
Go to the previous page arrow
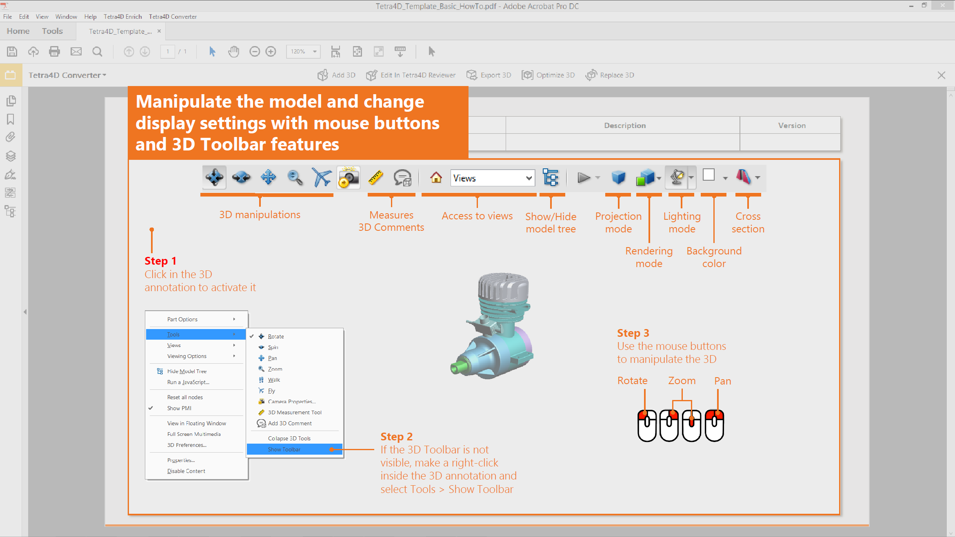point(129,51)
